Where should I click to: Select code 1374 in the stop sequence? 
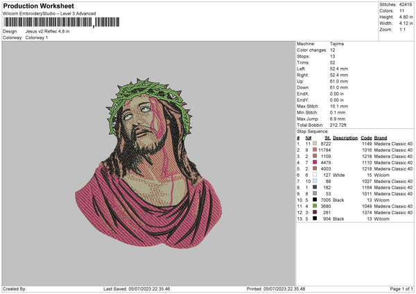pyautogui.click(x=367, y=213)
